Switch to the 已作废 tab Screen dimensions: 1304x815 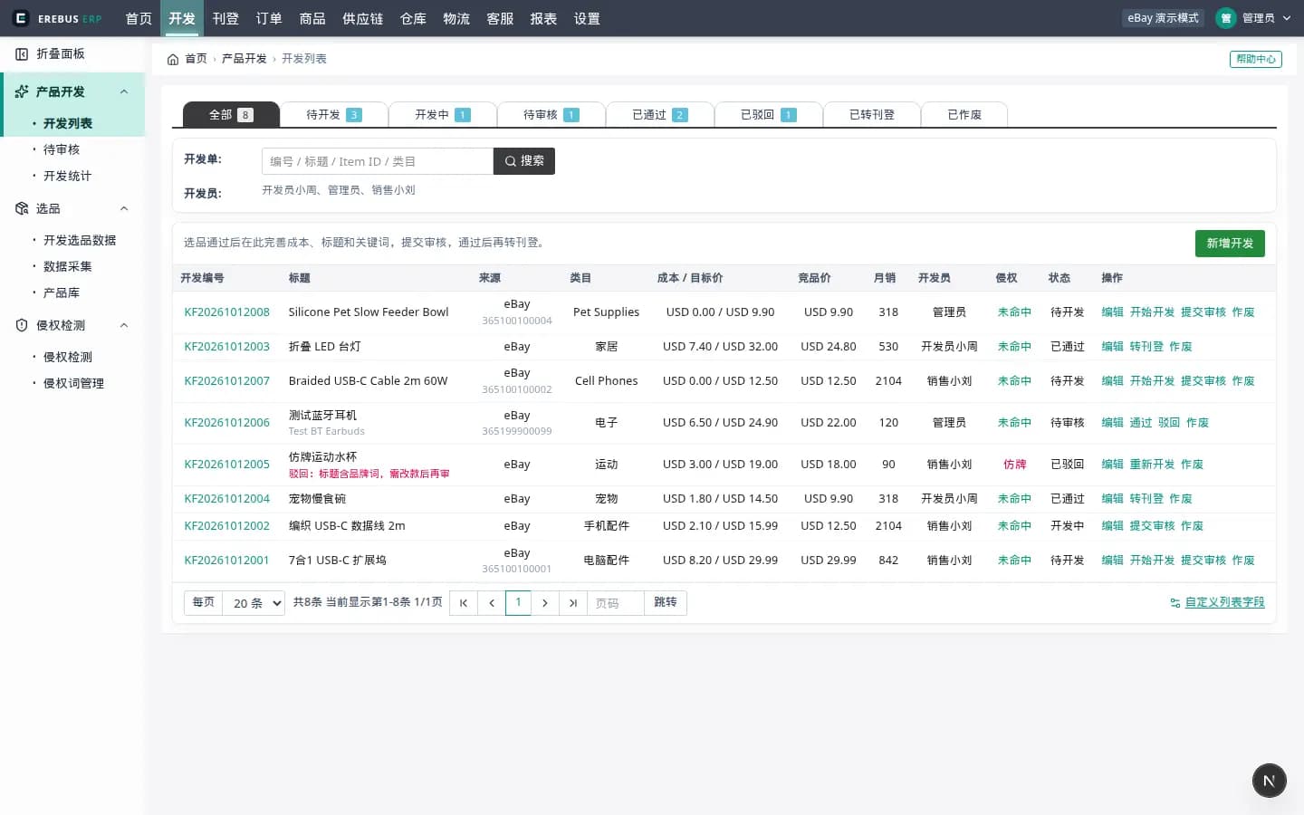tap(964, 115)
